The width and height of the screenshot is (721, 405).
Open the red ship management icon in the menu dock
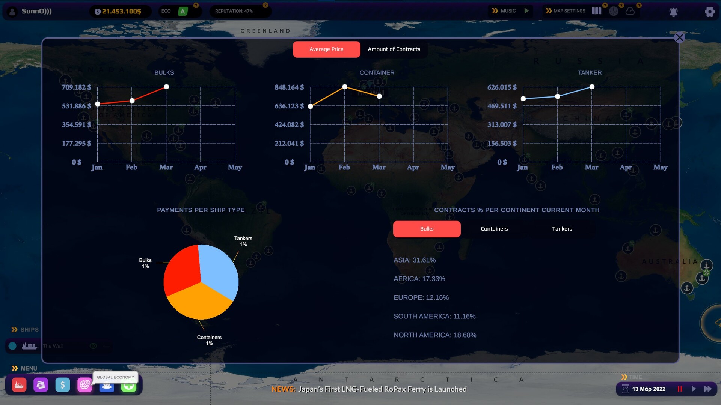pos(19,384)
